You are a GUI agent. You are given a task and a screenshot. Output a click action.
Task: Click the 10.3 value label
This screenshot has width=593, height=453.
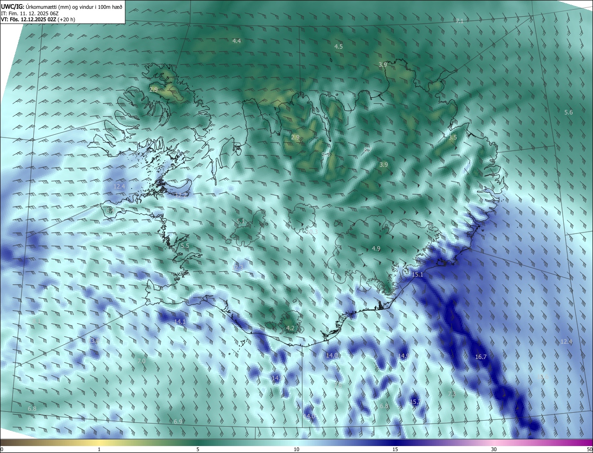[312, 232]
